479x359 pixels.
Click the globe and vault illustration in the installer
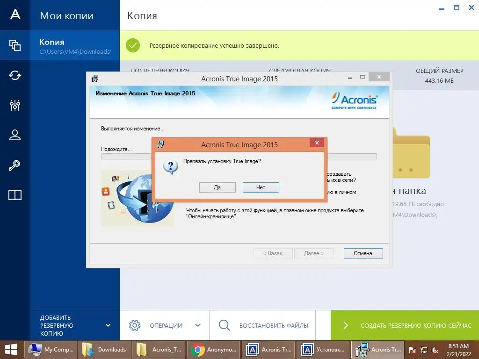(x=138, y=198)
